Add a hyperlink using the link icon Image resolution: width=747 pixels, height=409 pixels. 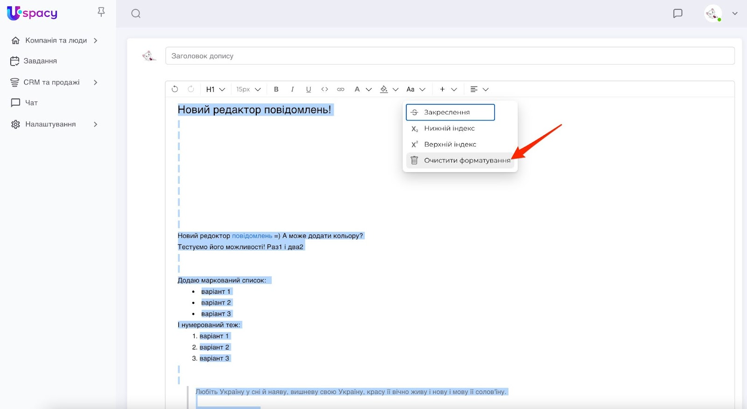click(x=341, y=89)
